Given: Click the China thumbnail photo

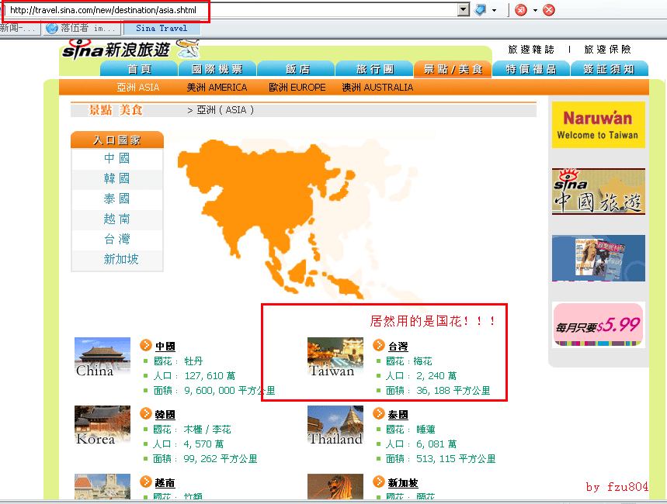Looking at the screenshot, I should 102,357.
